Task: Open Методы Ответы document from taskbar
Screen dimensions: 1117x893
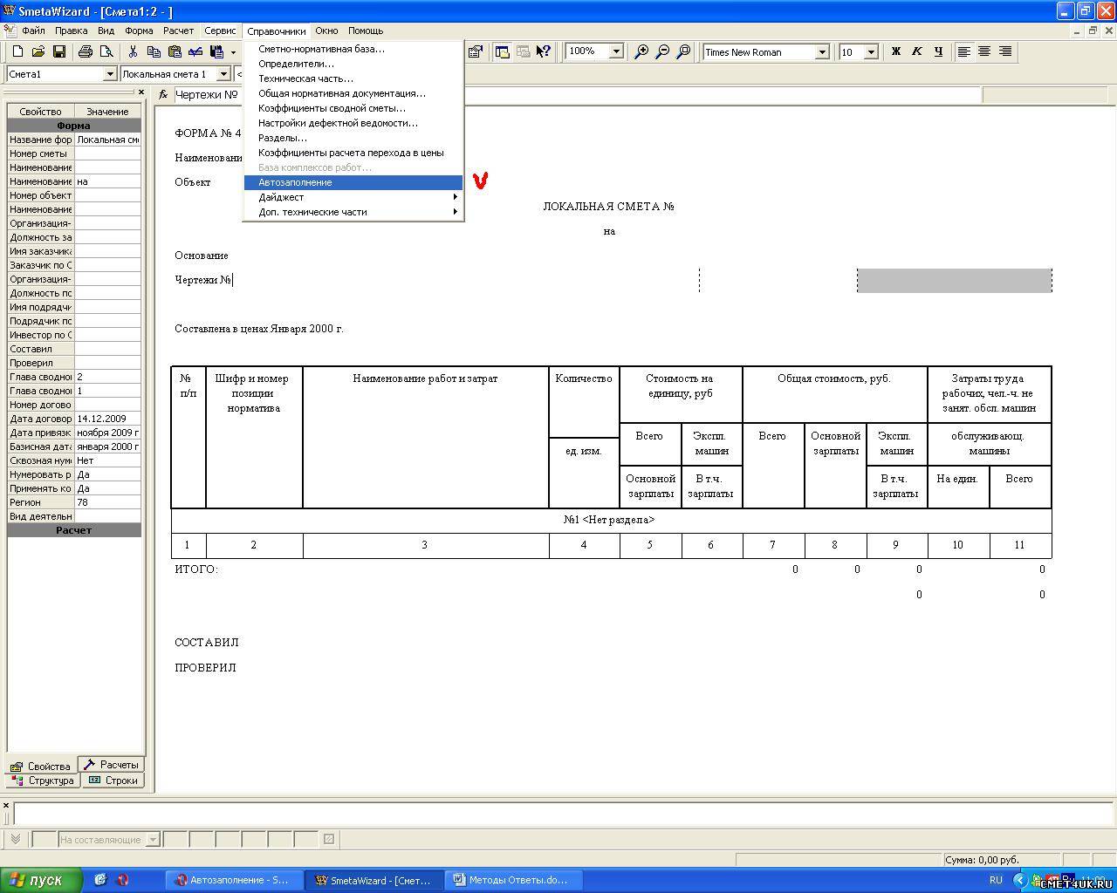Action: click(510, 880)
